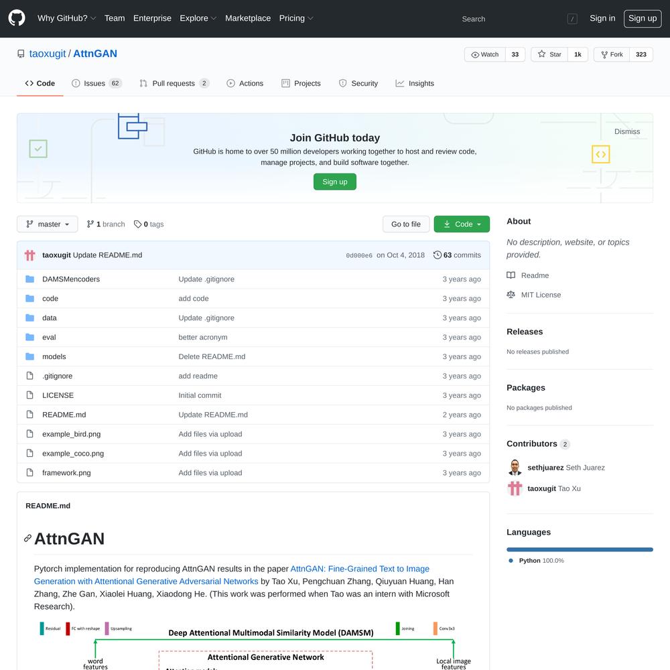
Task: Expand the Explore menu
Action: click(198, 18)
